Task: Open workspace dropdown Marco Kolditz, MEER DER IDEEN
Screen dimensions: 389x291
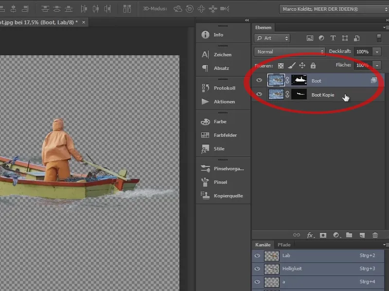Action: pos(334,9)
